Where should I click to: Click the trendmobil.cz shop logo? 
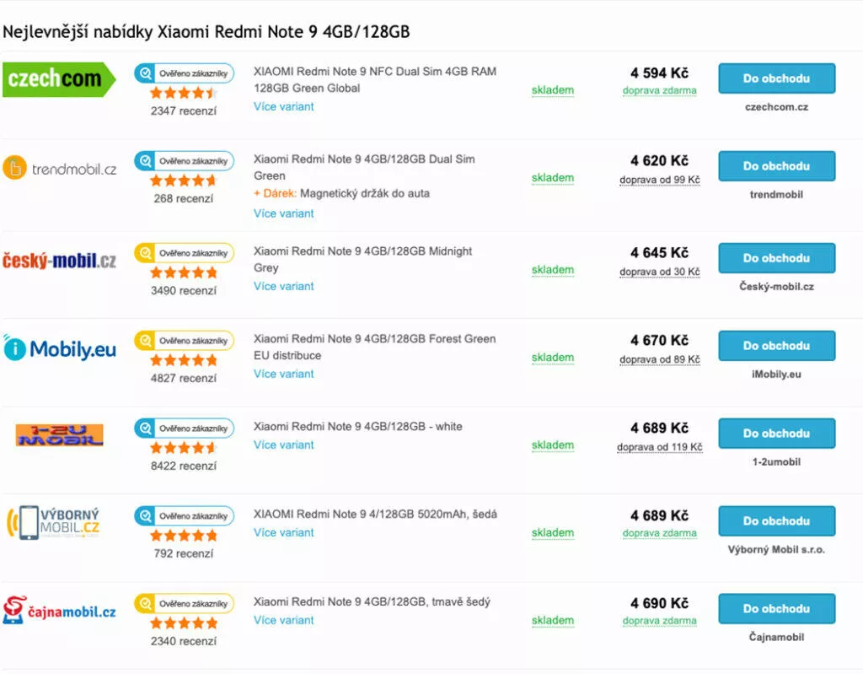pyautogui.click(x=60, y=168)
